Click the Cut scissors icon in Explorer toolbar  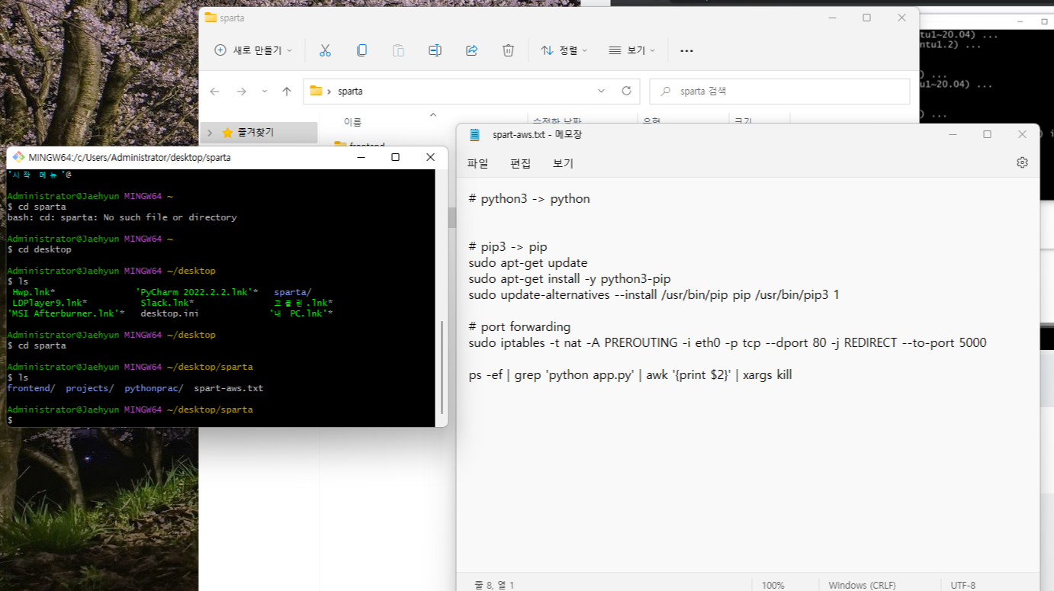(x=325, y=50)
